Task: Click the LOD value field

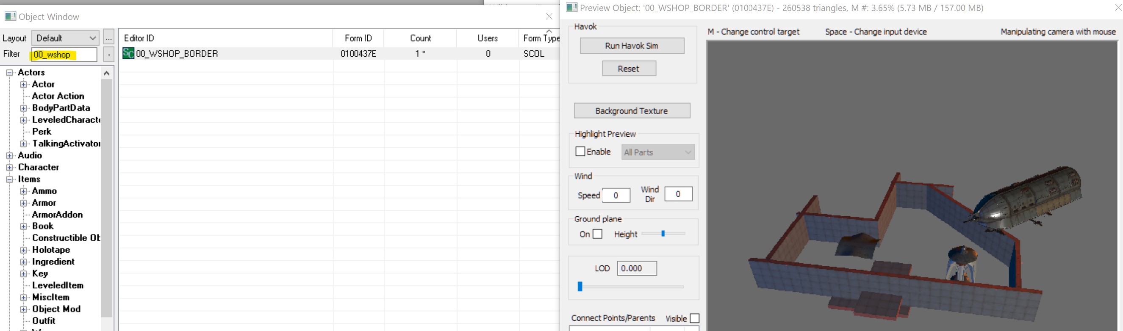Action: [637, 268]
